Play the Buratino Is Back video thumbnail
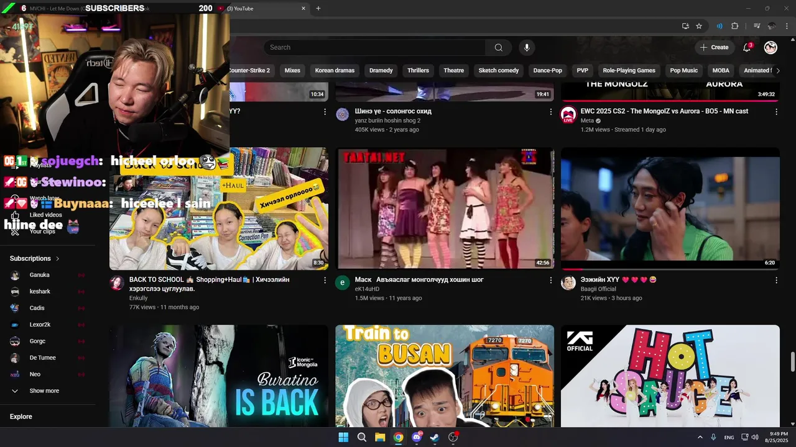This screenshot has height=447, width=796. tap(219, 376)
